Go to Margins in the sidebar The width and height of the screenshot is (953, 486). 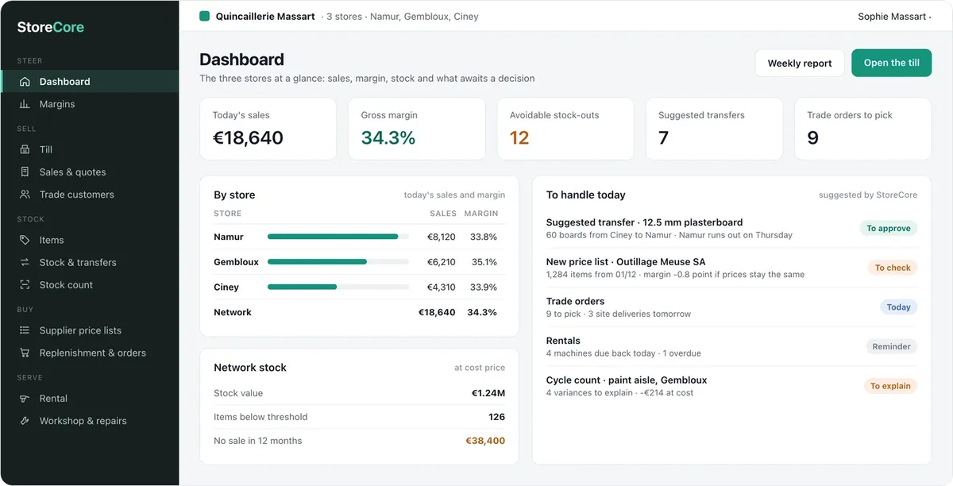(89, 104)
